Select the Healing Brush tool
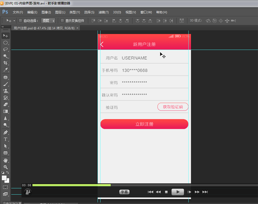258x204 pixels. 6,77
